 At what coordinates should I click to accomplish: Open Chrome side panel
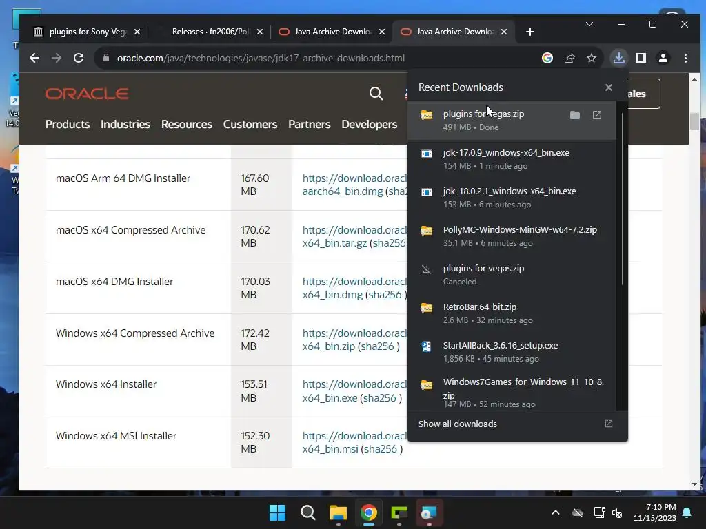[x=641, y=58]
